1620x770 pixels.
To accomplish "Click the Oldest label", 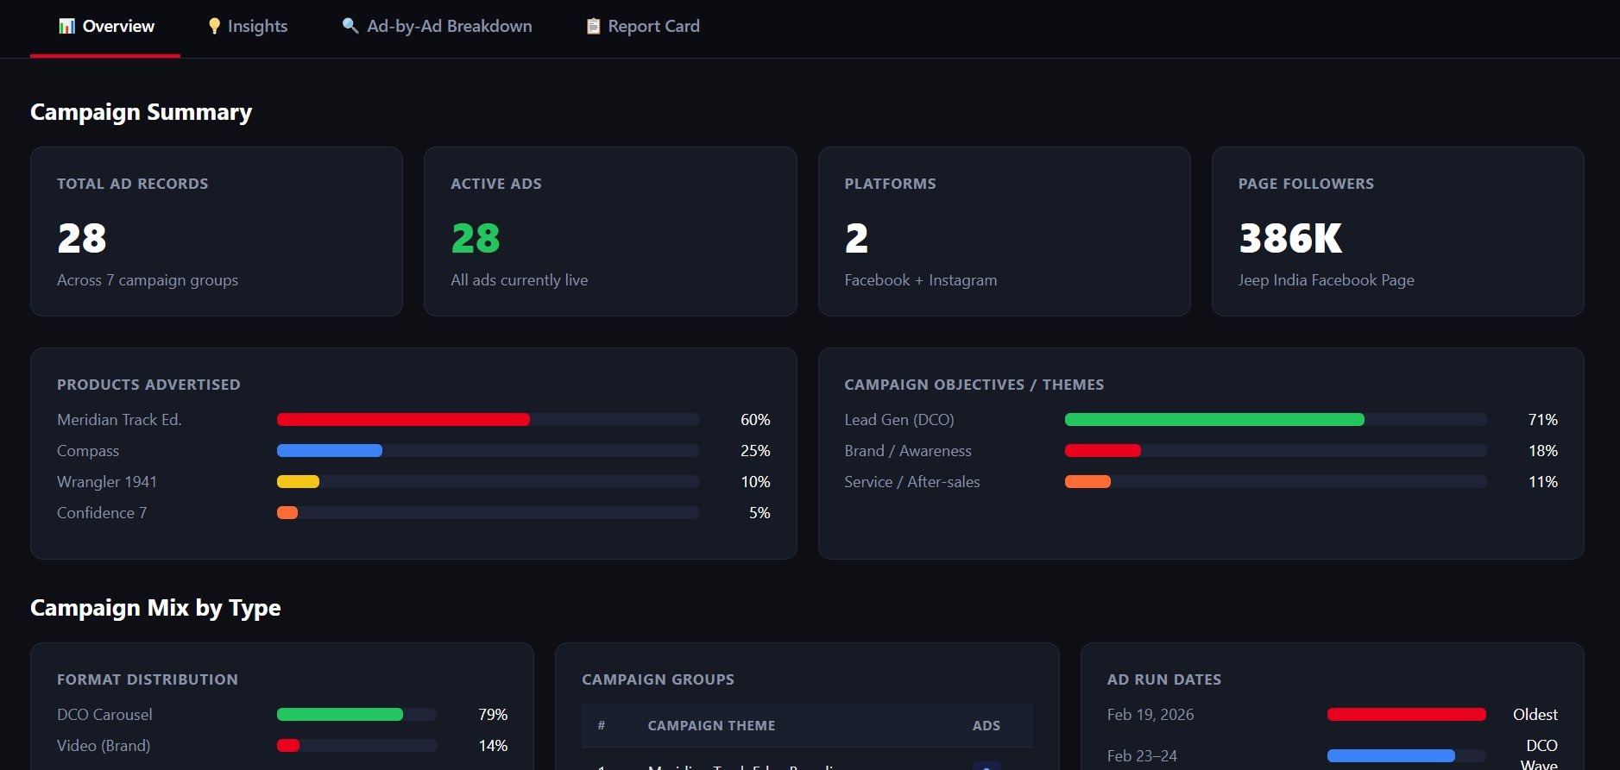I will click(1535, 715).
